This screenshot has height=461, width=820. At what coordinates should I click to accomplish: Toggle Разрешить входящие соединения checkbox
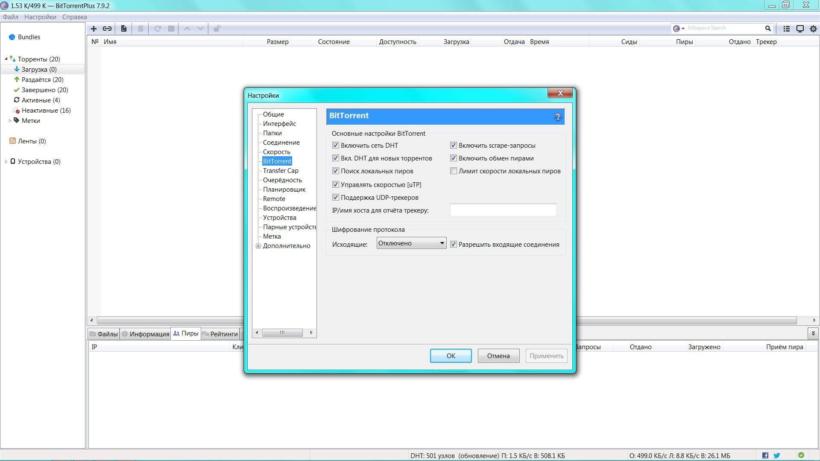click(x=454, y=244)
